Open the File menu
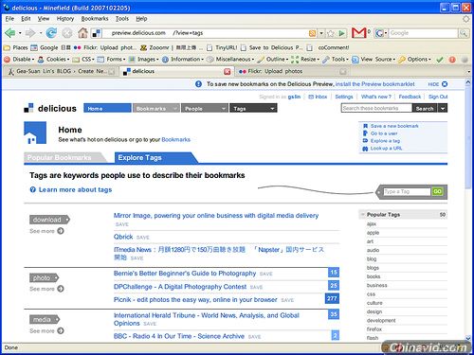Screen dimensions: 474x355 pos(9,19)
